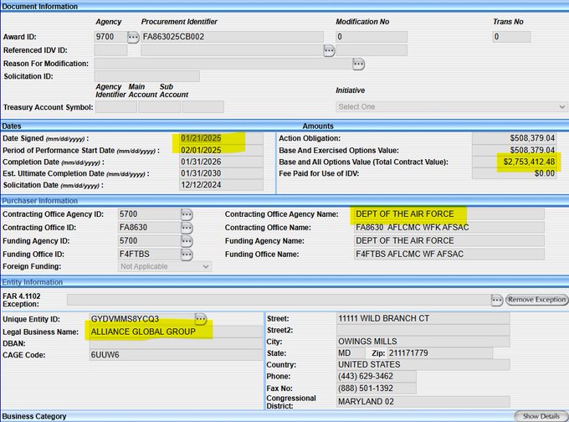Open the Award ID agency lookup ellipsis button

coord(133,37)
